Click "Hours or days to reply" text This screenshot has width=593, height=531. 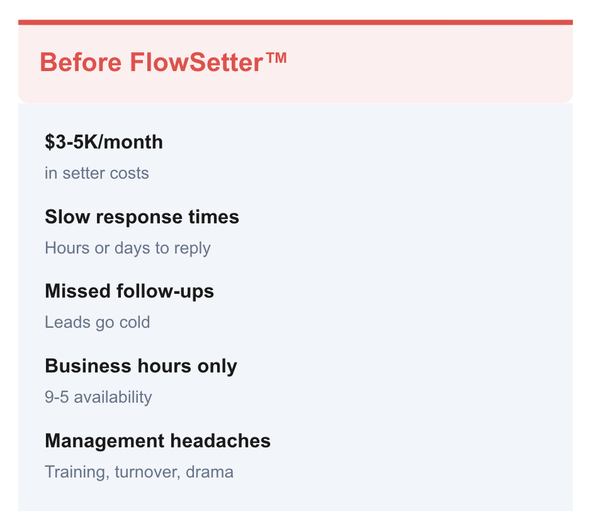[128, 248]
